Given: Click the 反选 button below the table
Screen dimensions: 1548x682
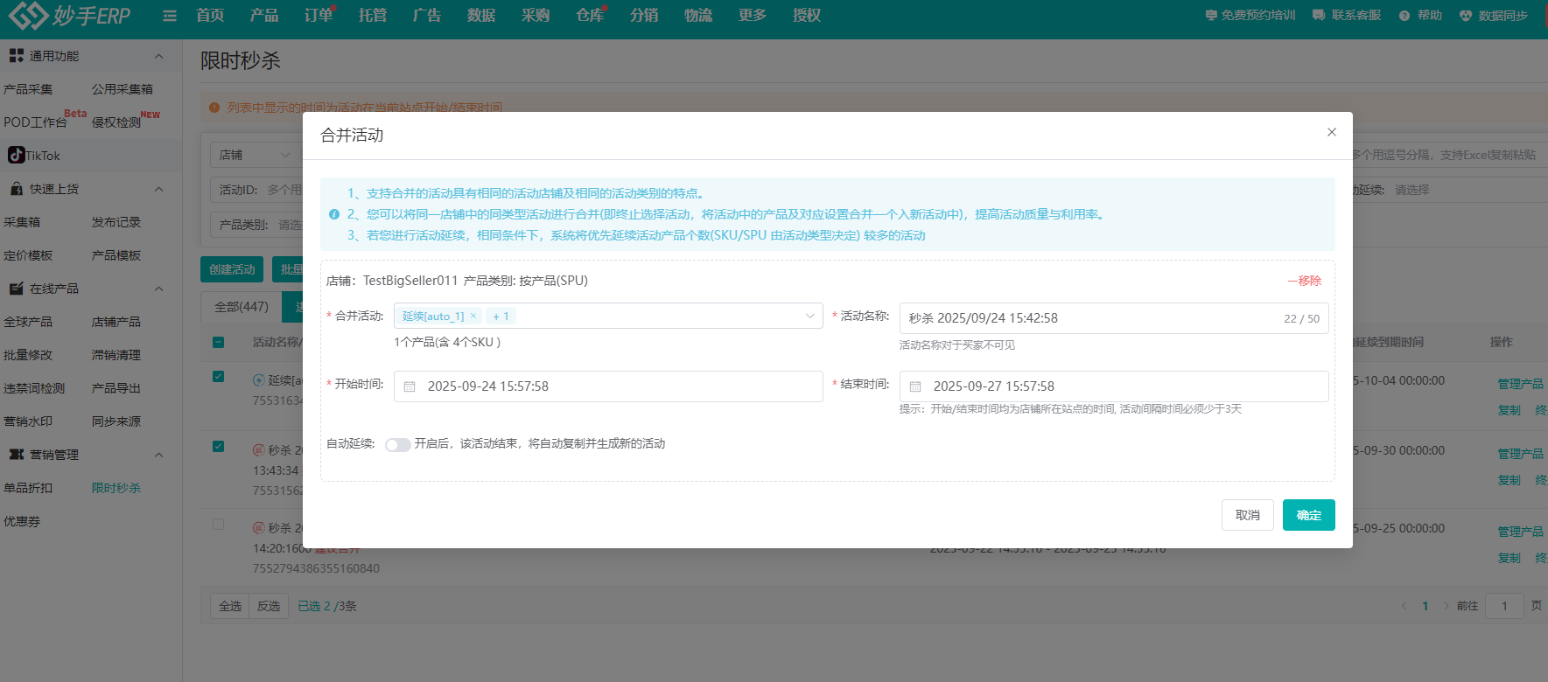Looking at the screenshot, I should pos(269,606).
